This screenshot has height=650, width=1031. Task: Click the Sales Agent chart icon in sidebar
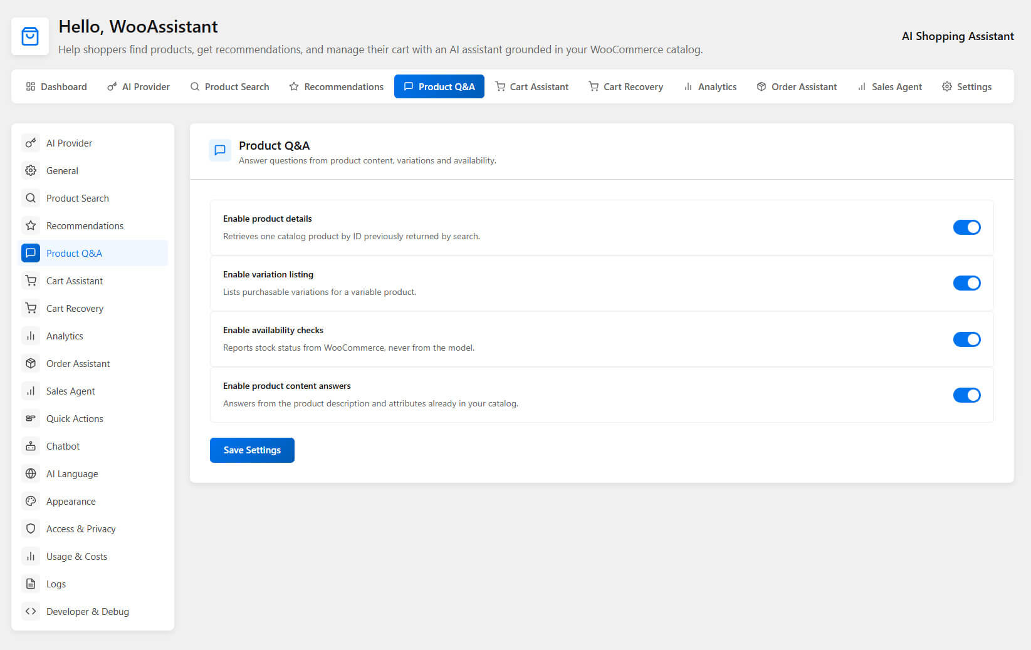coord(31,391)
